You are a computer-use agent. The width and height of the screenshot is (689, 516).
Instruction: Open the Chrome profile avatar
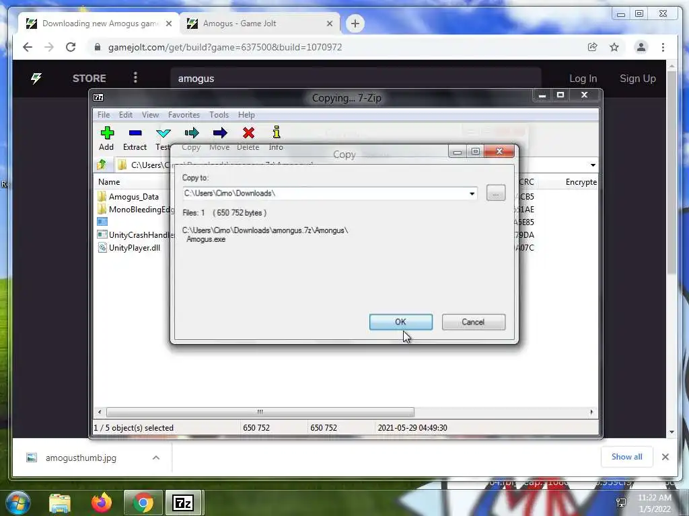coord(641,47)
